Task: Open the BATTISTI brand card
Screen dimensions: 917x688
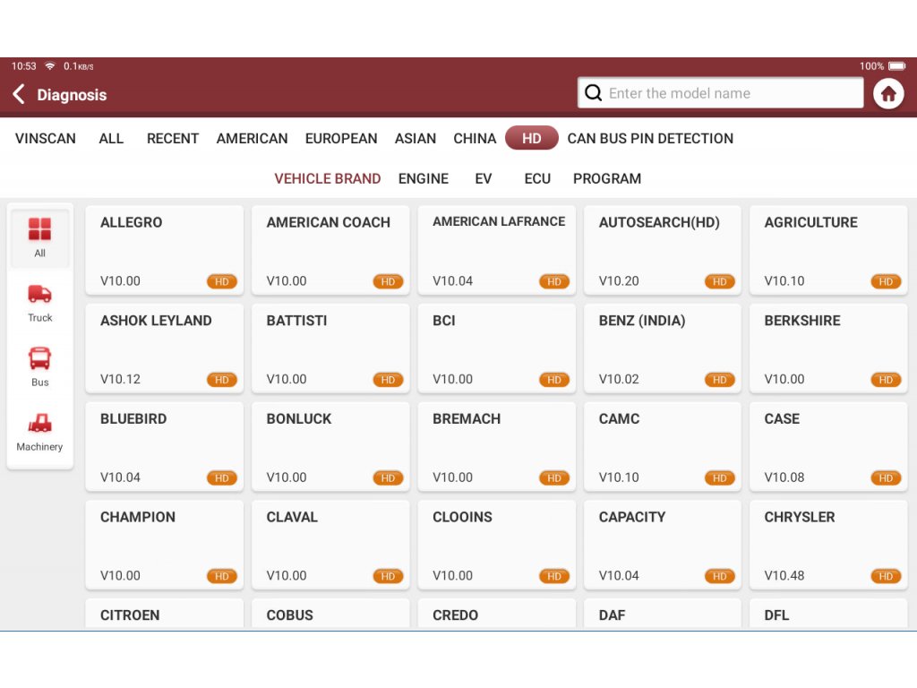Action: pyautogui.click(x=330, y=348)
